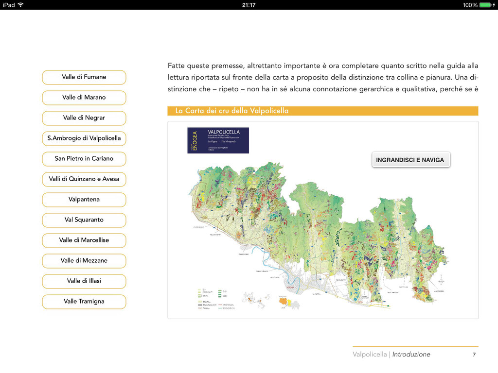Select Valle Tramigna
This screenshot has width=498, height=373.
84,302
